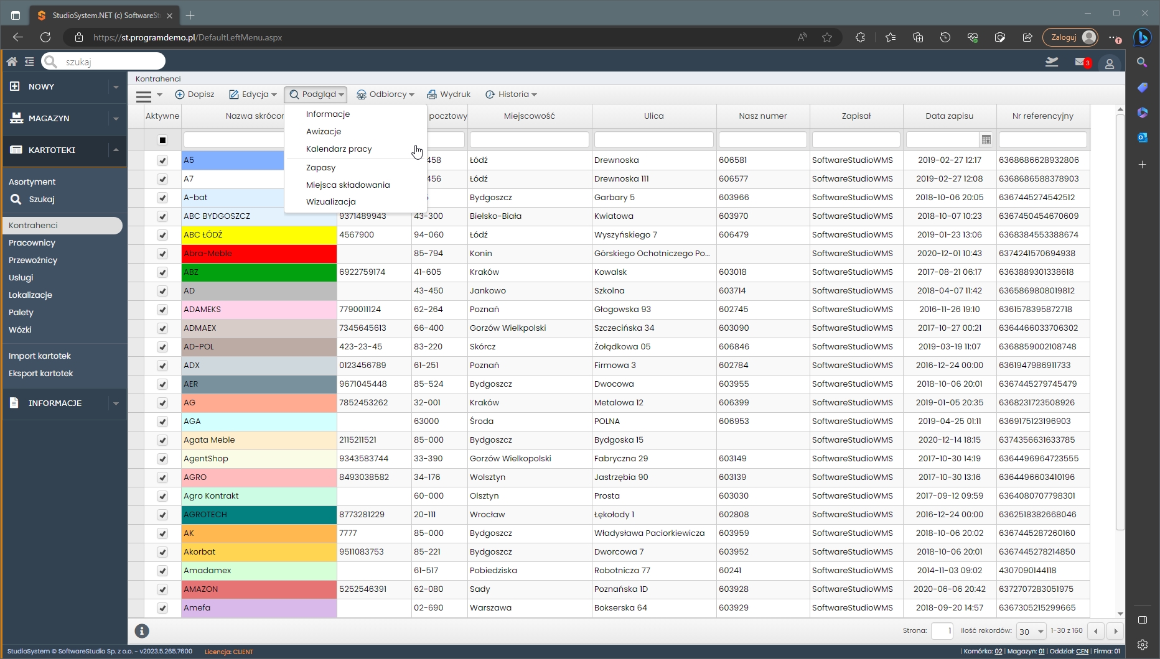Image resolution: width=1160 pixels, height=659 pixels.
Task: Toggle the select-all Aktywne filter checkbox
Action: pos(162,140)
